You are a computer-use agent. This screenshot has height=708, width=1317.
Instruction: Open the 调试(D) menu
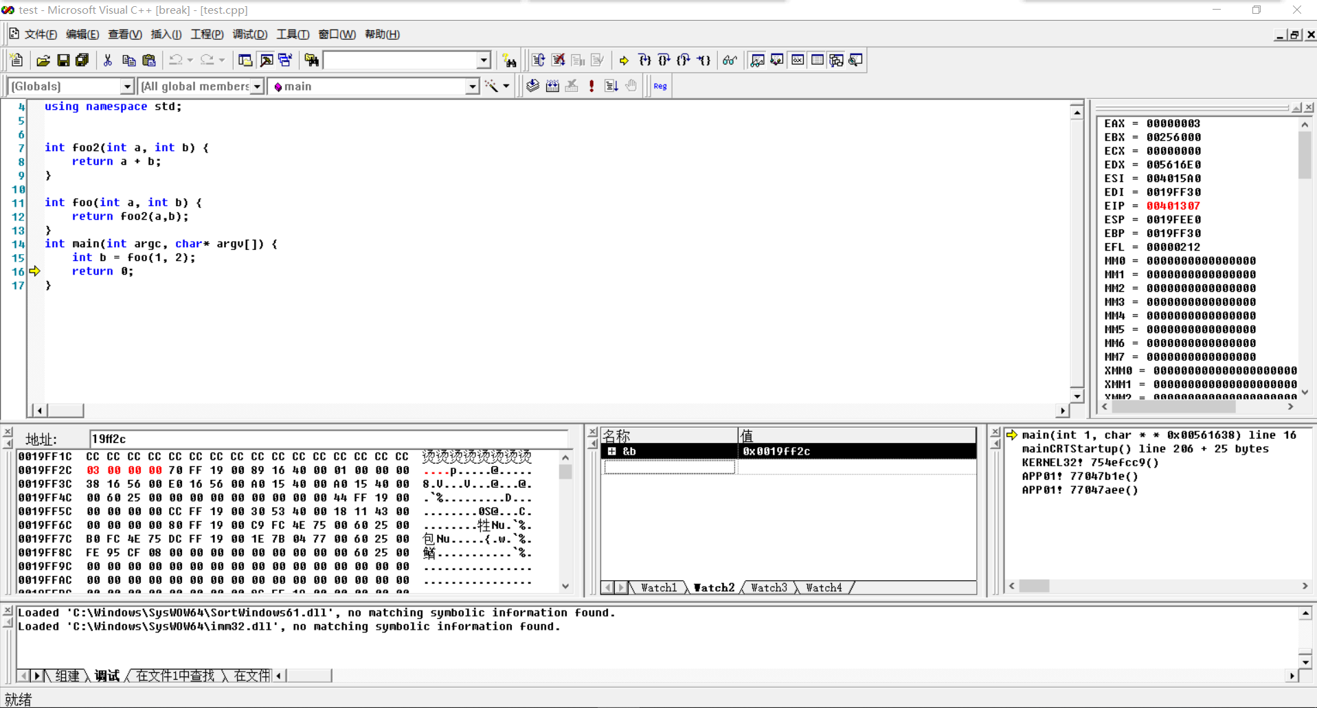click(250, 34)
